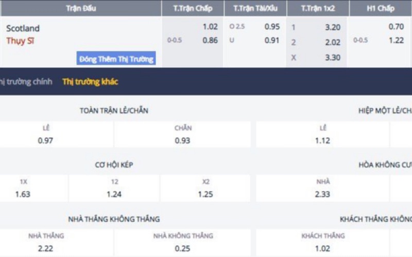Screen dimensions: 412x257
Task: Bet on full-match Chẵn at 0.93
Action: click(183, 140)
